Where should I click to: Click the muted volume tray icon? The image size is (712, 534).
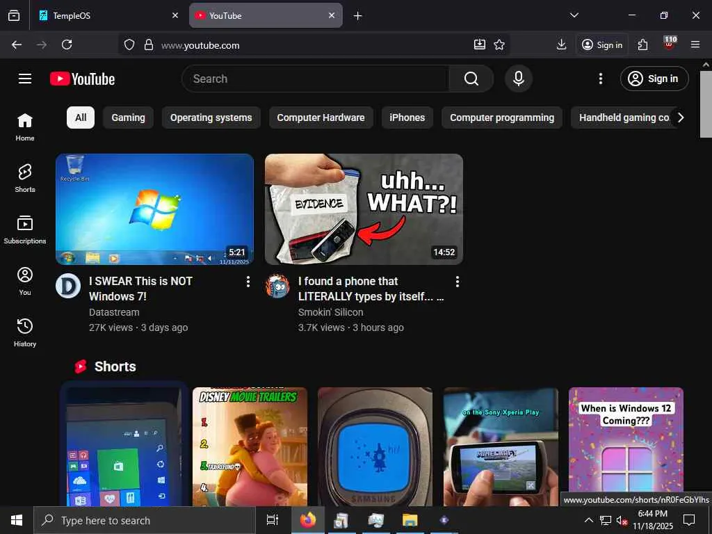622,520
